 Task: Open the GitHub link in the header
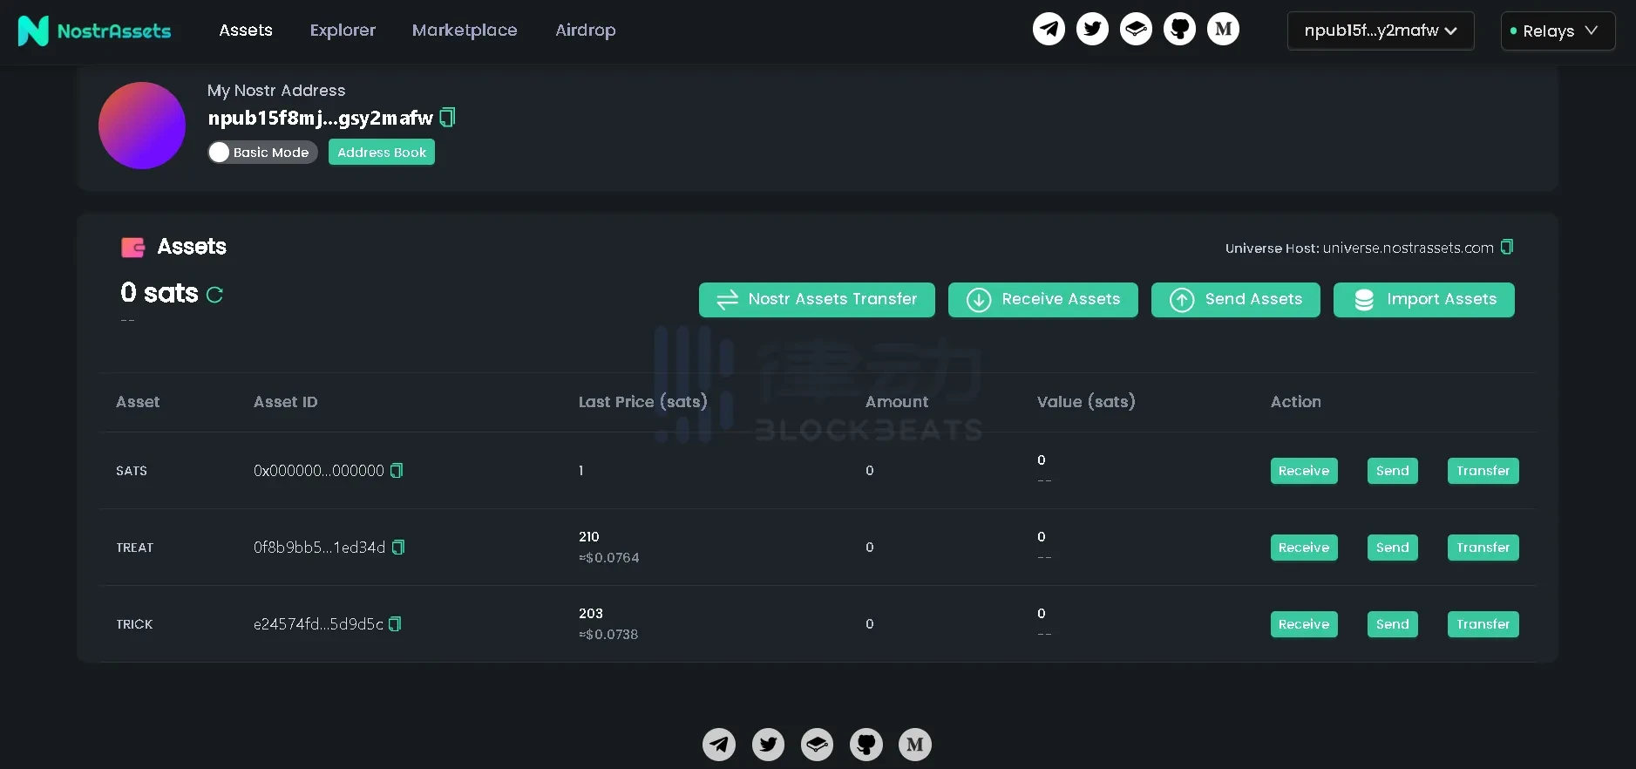[x=1179, y=29]
